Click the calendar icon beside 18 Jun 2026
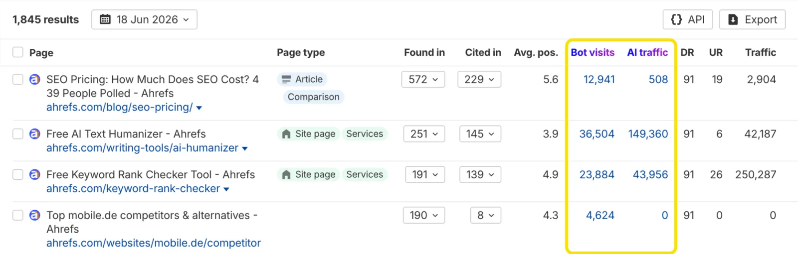 [x=105, y=19]
